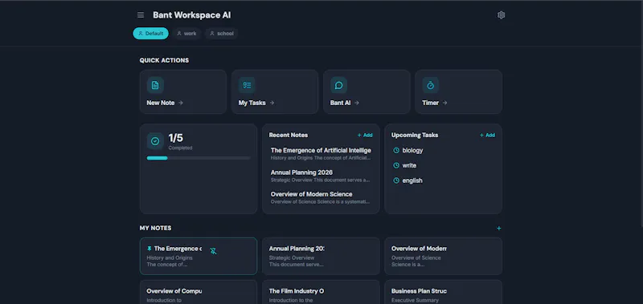This screenshot has width=643, height=304.
Task: Click the Upcoming Tasks heading
Action: click(415, 136)
